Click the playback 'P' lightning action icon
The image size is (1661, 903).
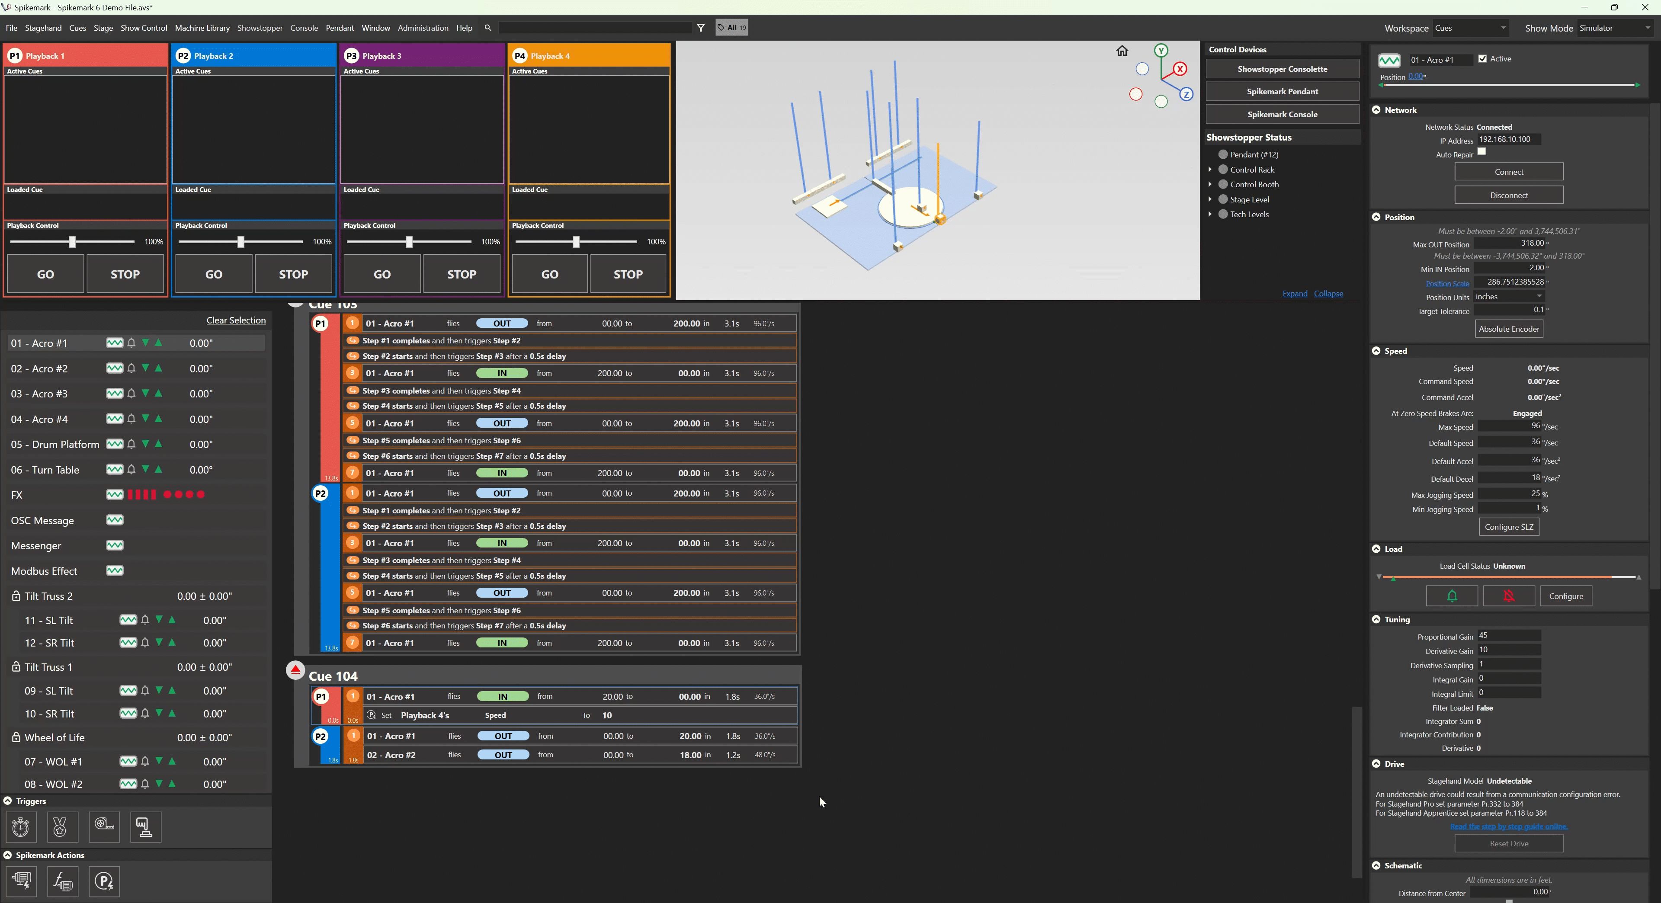tap(104, 881)
